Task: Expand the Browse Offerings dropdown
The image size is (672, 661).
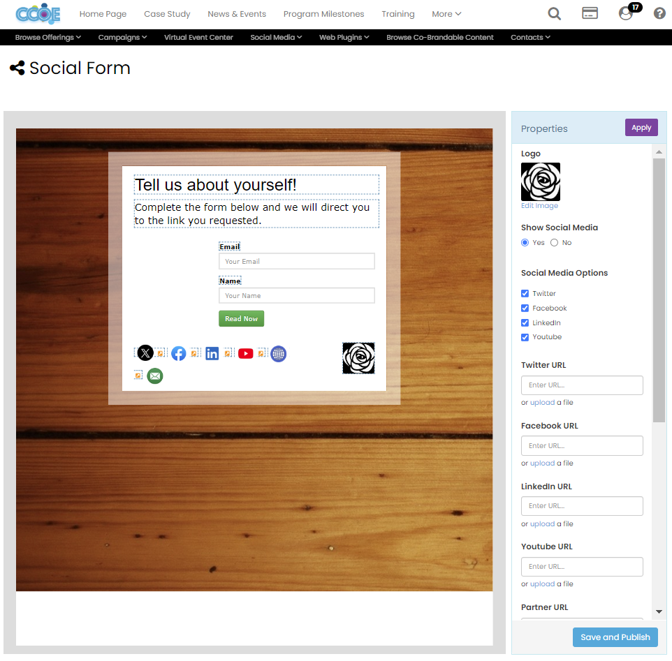Action: click(x=48, y=37)
